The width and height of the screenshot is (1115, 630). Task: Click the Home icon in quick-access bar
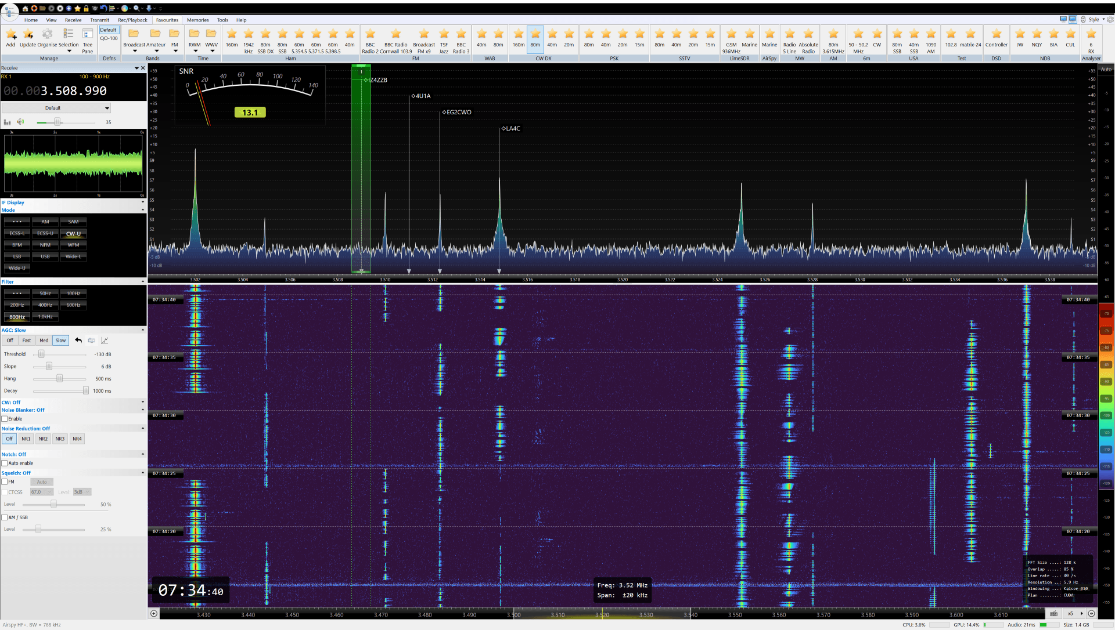[25, 9]
